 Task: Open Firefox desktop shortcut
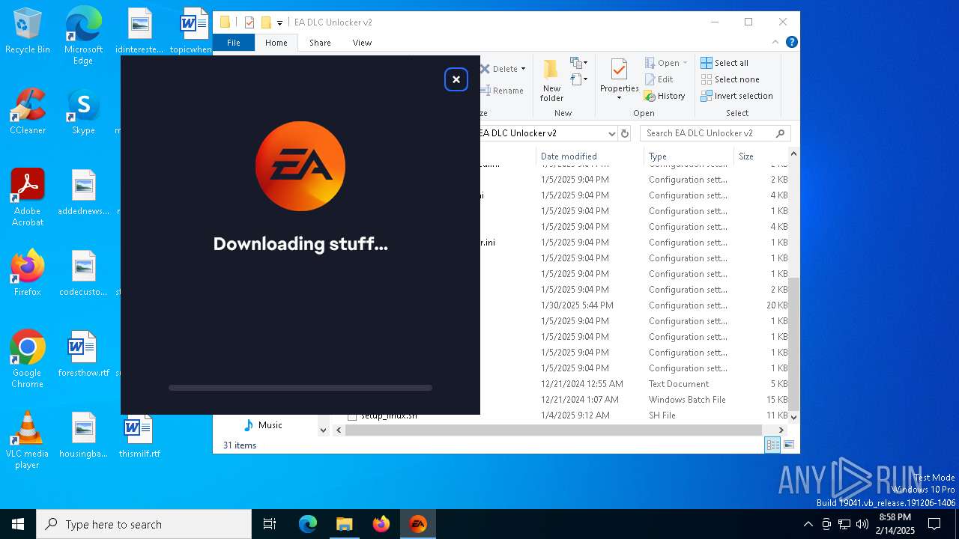(x=28, y=273)
